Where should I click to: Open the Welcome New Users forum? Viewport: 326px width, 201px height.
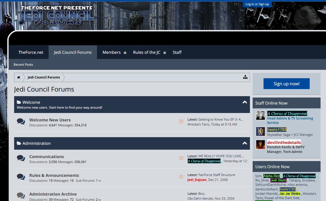point(50,120)
